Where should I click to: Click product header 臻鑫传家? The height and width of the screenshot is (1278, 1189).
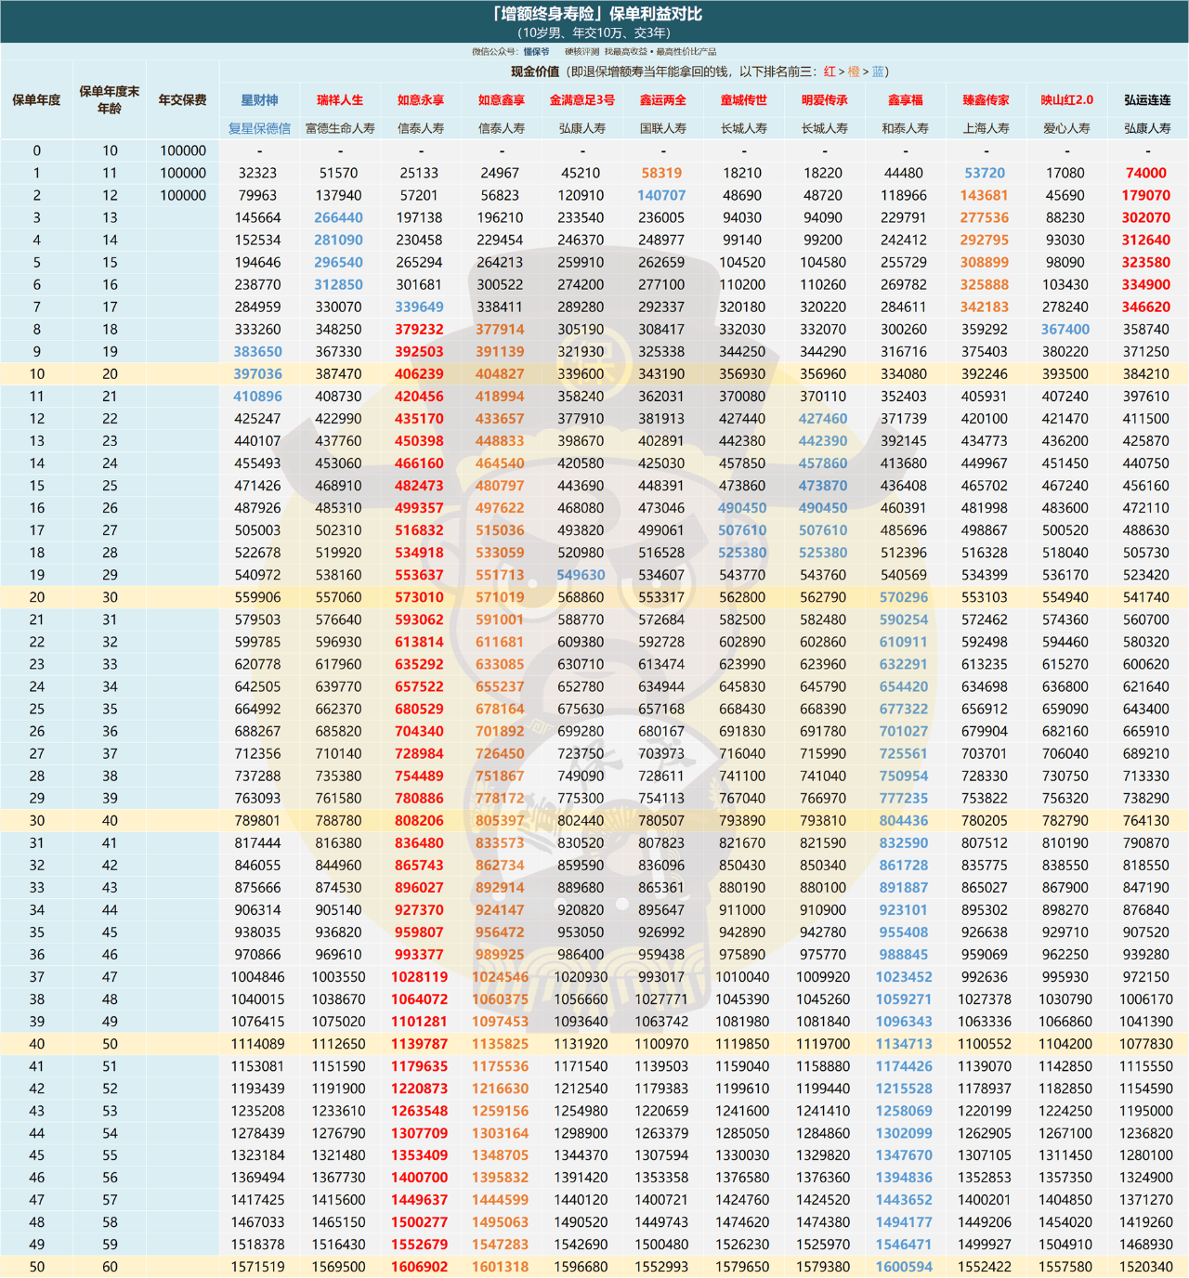point(986,99)
